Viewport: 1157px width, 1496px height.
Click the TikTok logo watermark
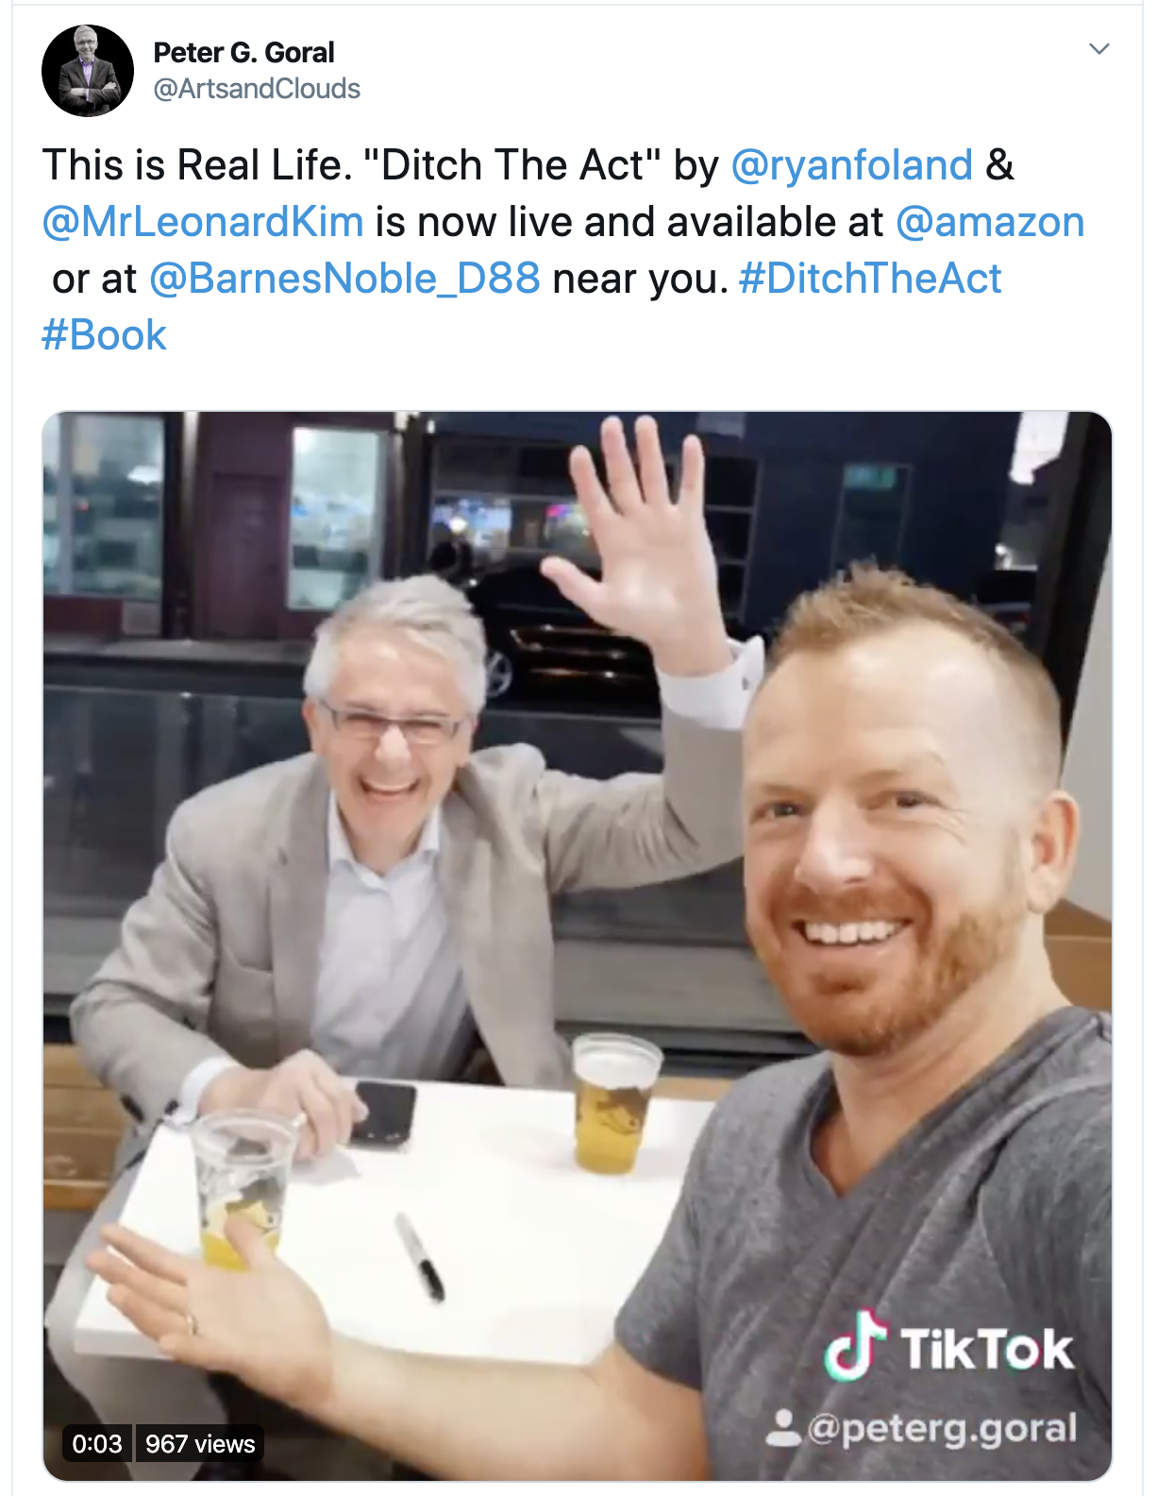pyautogui.click(x=856, y=1346)
